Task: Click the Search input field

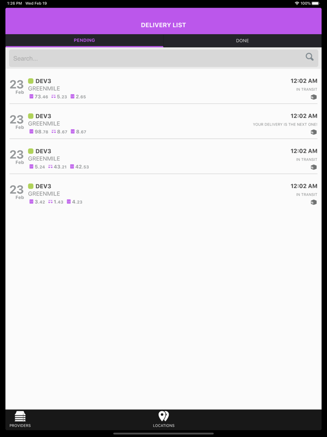Action: 140,58
